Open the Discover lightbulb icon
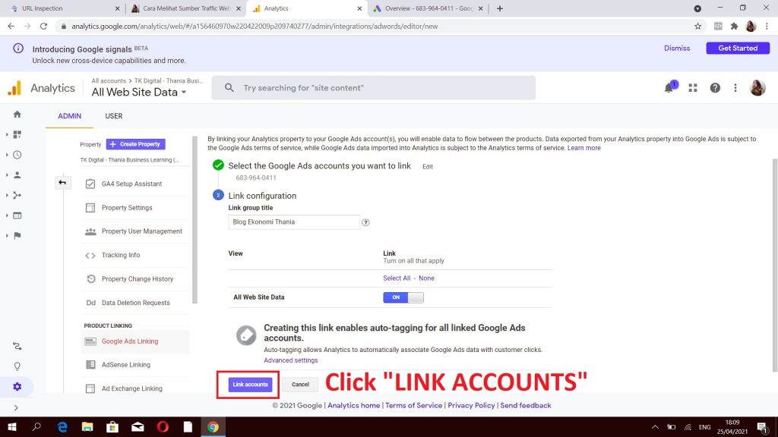 (17, 366)
